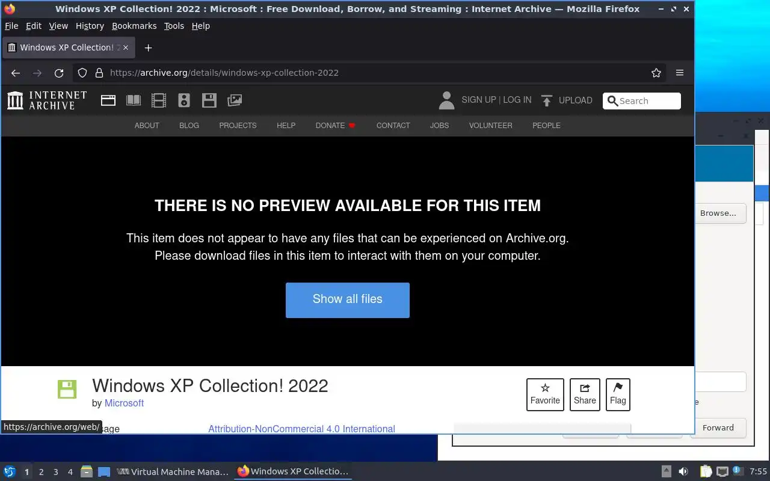Image resolution: width=770 pixels, height=481 pixels.
Task: Open a new tab with the plus button
Action: click(x=148, y=47)
